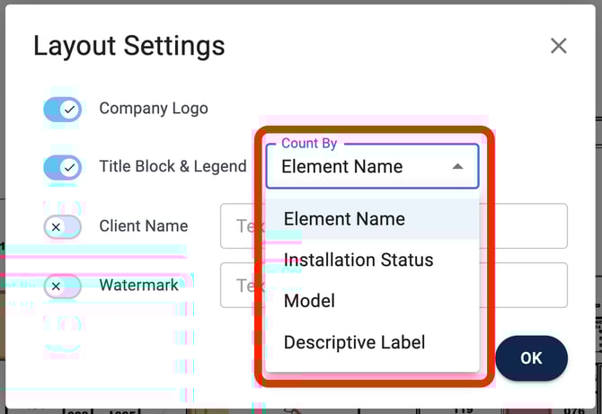Screen dimensions: 602x414
Task: Click the Count By combo box field
Action: 359,167
